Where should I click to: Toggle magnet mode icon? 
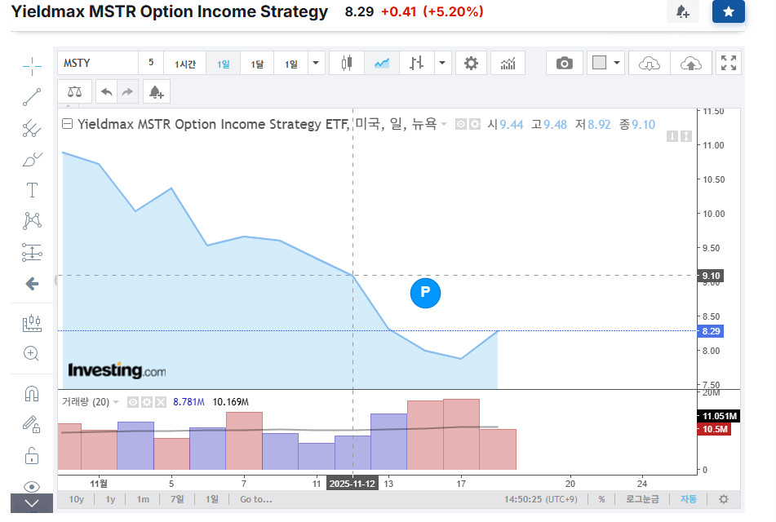tap(32, 393)
